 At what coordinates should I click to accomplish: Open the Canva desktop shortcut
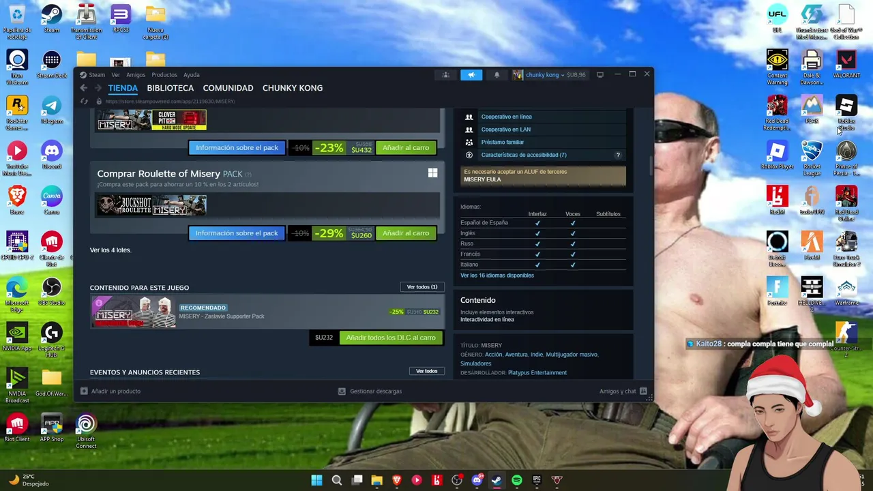coord(52,200)
